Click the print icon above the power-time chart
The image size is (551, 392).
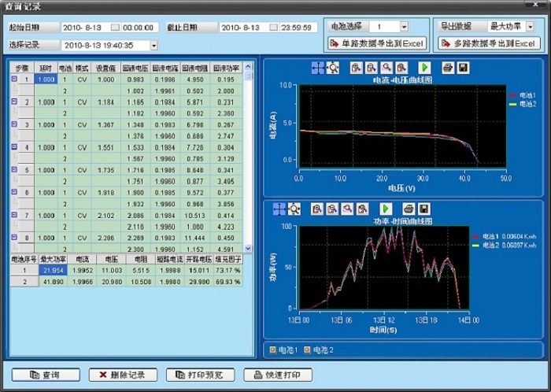[x=409, y=209]
